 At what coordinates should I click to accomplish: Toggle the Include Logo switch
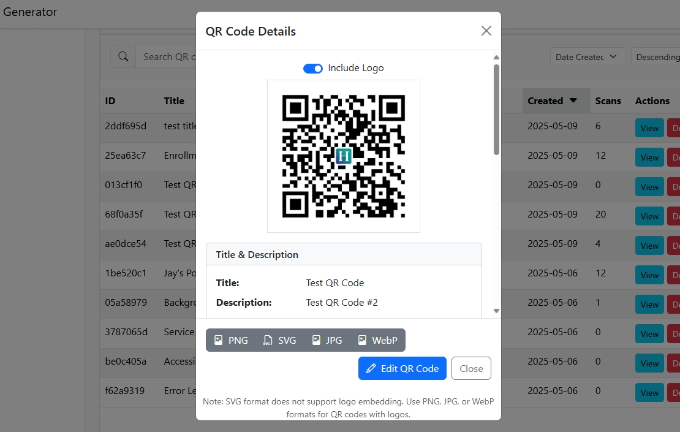click(312, 69)
